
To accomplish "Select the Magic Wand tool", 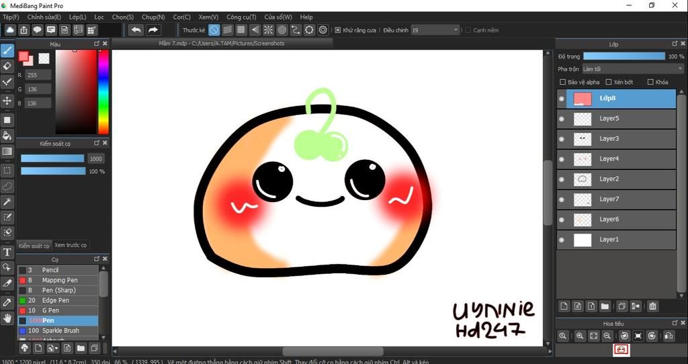I will click(x=7, y=201).
